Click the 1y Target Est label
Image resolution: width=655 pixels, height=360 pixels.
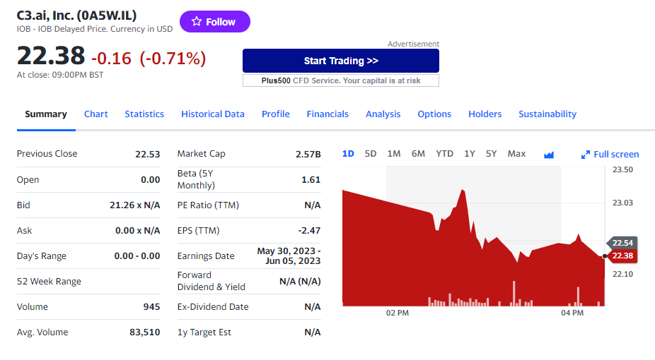point(204,332)
